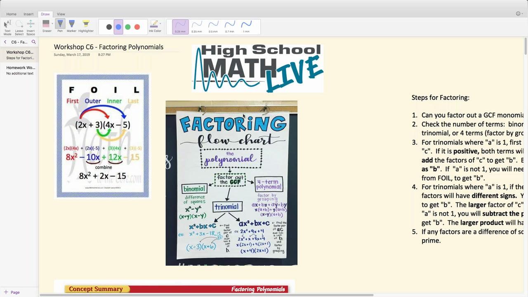528x297 pixels.
Task: Choose the 1 mm stroke width
Action: 246,26
